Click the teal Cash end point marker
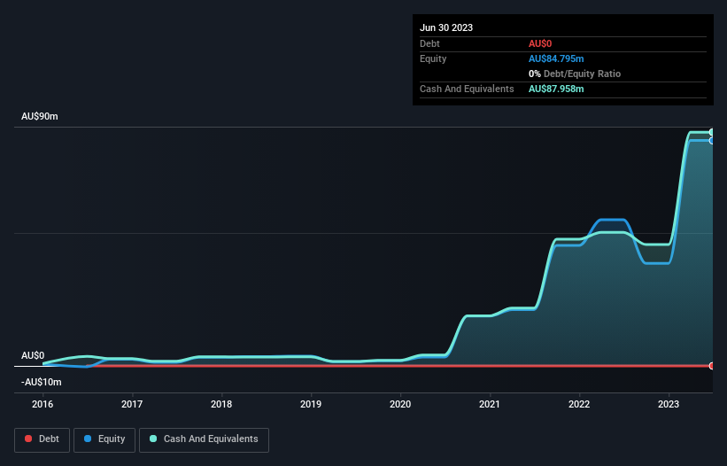 712,132
